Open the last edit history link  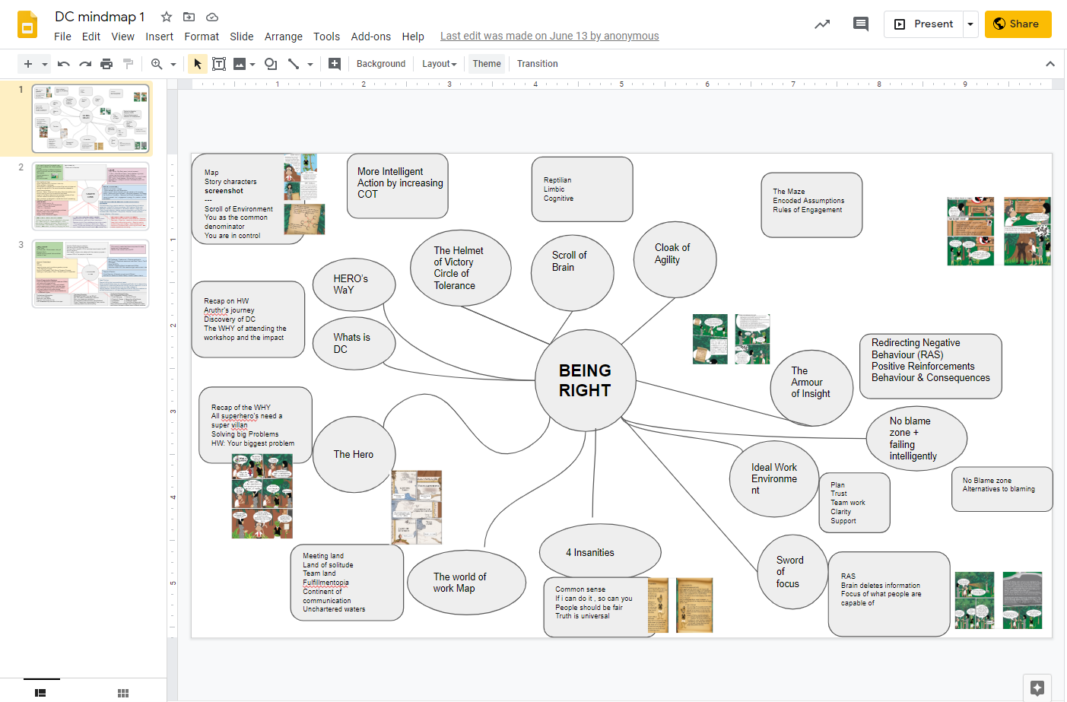549,36
